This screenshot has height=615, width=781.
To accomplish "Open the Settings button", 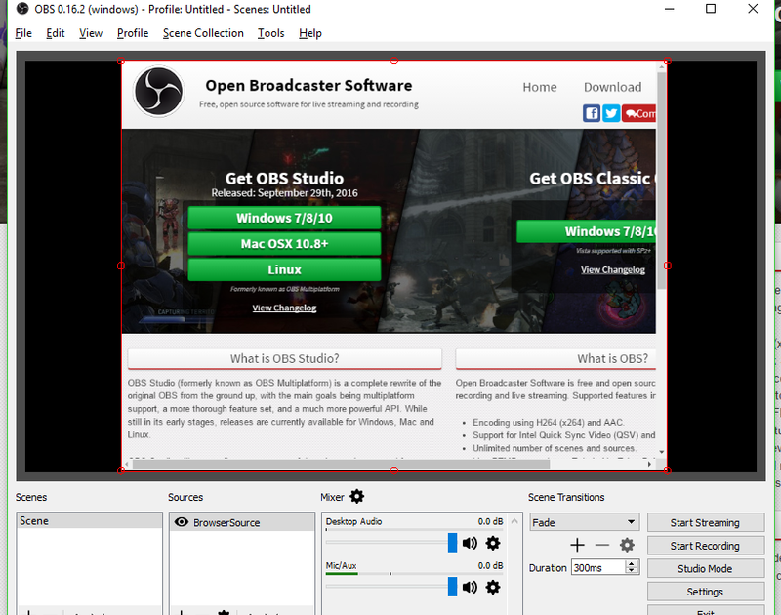I will coord(705,592).
